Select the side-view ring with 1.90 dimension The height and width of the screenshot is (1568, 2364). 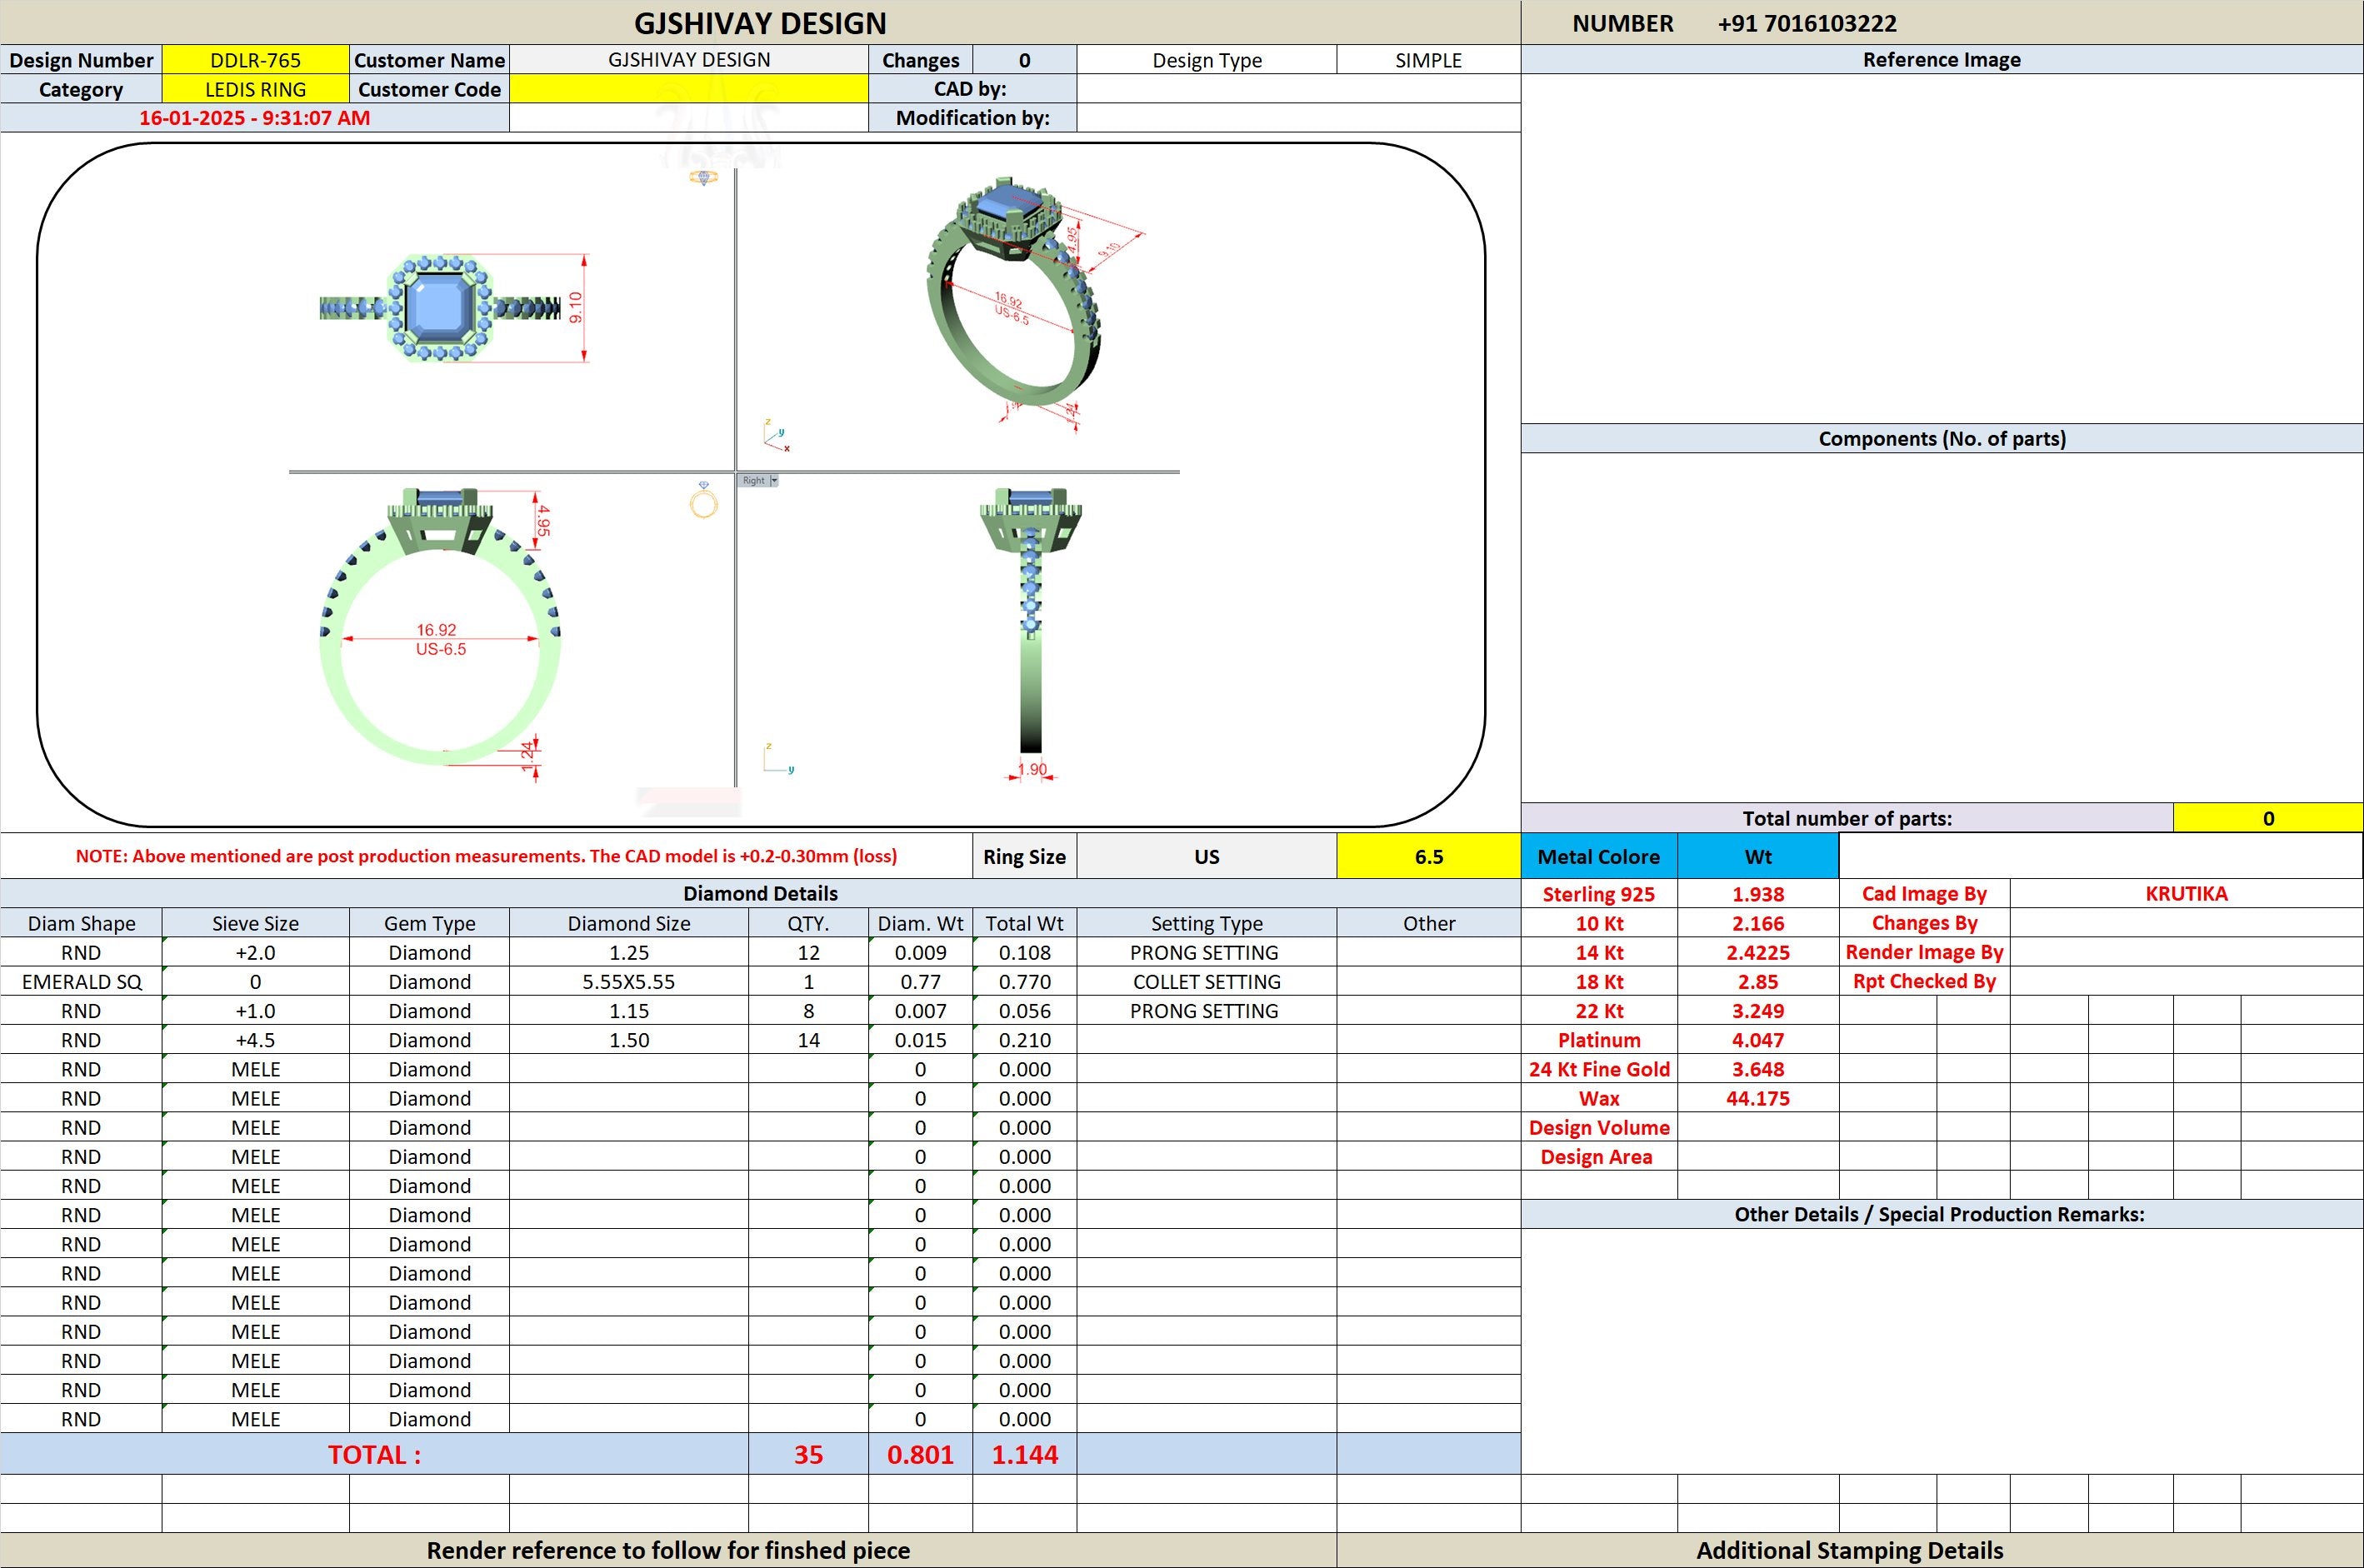pos(1030,620)
